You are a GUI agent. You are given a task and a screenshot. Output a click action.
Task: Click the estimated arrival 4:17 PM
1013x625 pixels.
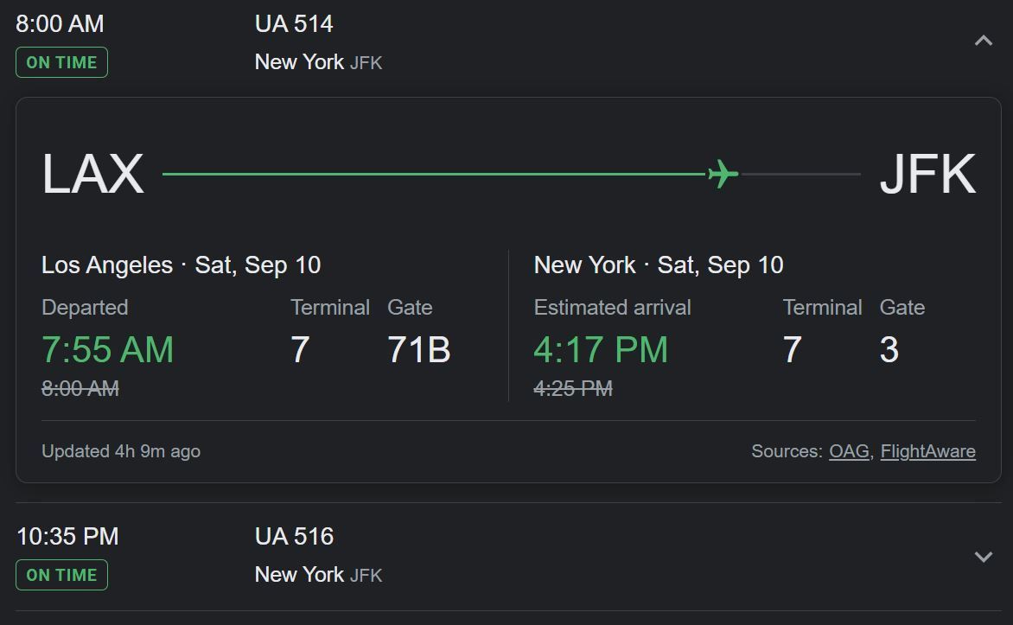pos(601,349)
